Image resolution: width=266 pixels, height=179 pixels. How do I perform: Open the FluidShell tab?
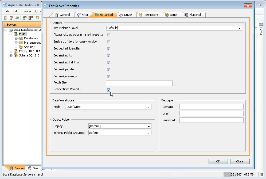tap(193, 15)
